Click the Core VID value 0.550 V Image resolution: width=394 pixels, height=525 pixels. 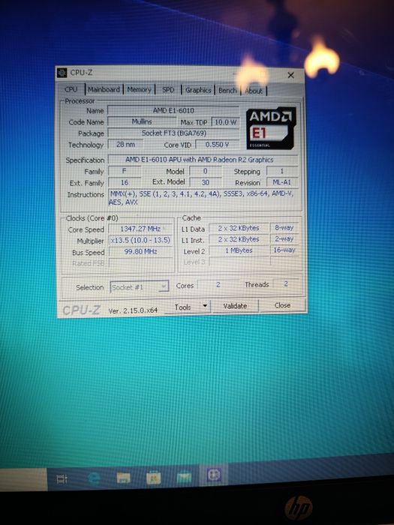pyautogui.click(x=217, y=145)
